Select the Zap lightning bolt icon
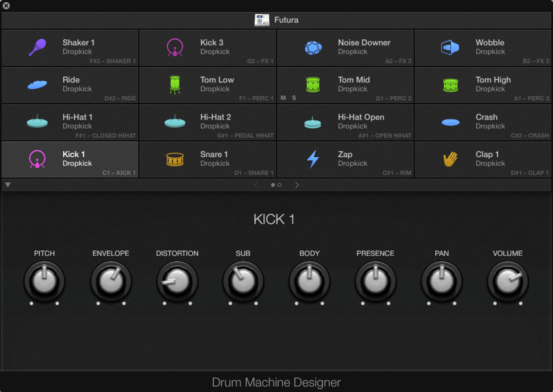 tap(313, 159)
